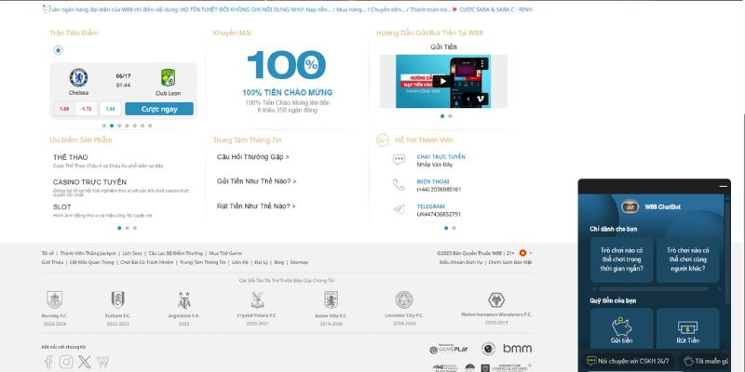Viewport: 745px width, 372px height.
Task: Click the TELEGRAM support link
Action: (x=431, y=206)
